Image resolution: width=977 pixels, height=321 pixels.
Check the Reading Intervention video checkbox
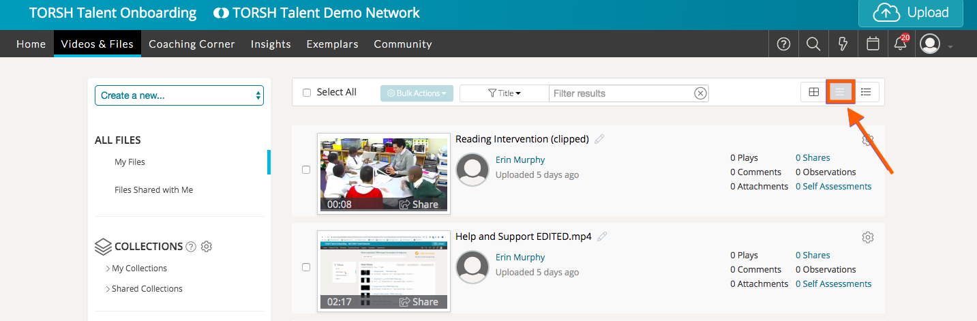(x=306, y=170)
